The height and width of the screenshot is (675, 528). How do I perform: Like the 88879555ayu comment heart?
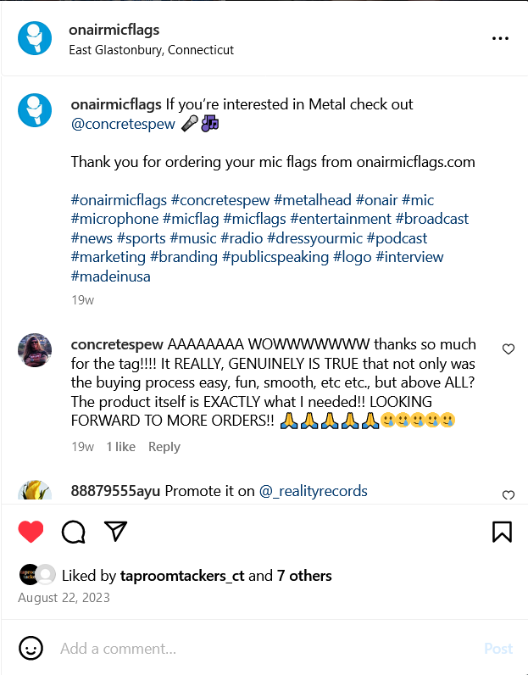point(509,495)
